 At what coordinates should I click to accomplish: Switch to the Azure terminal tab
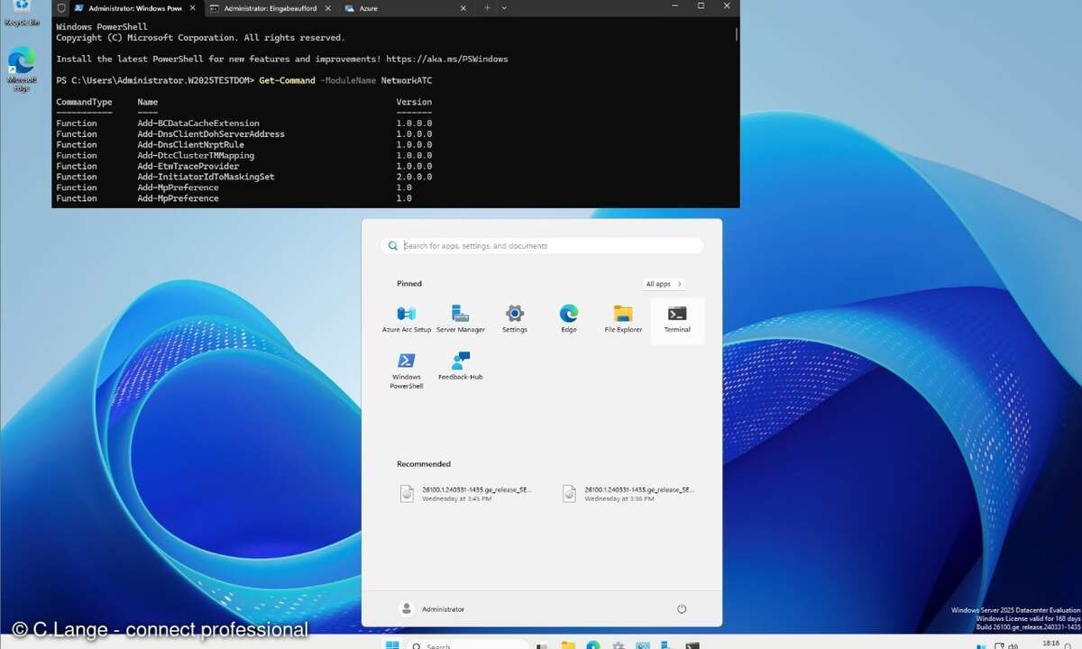pos(368,8)
